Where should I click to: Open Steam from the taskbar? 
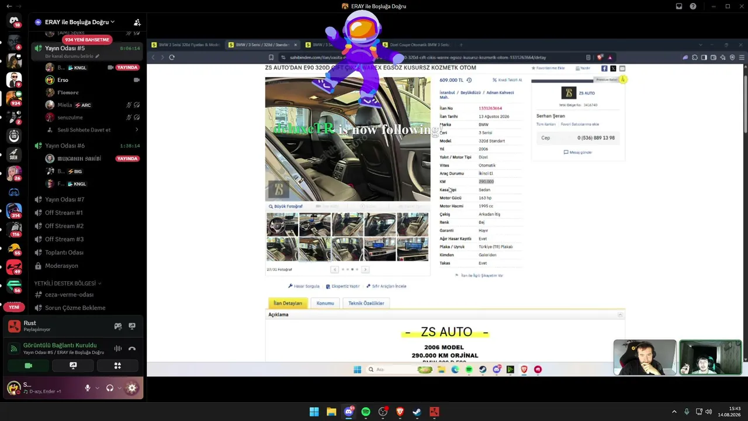(x=417, y=412)
